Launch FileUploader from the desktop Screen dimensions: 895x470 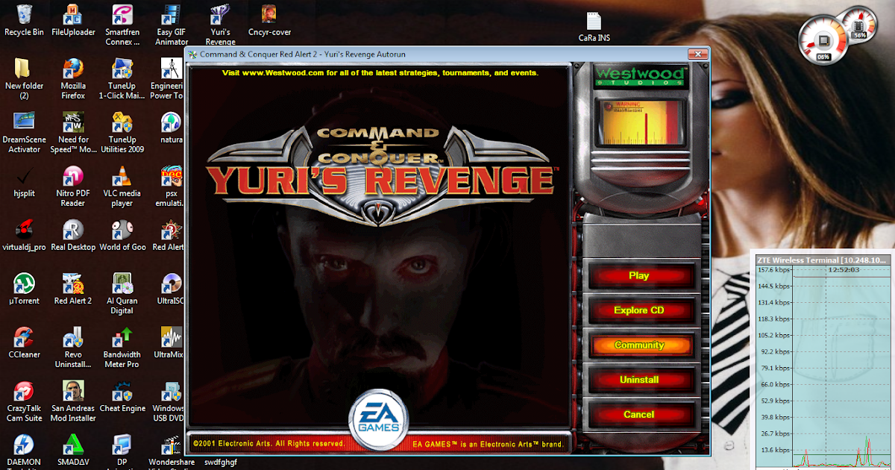click(73, 20)
